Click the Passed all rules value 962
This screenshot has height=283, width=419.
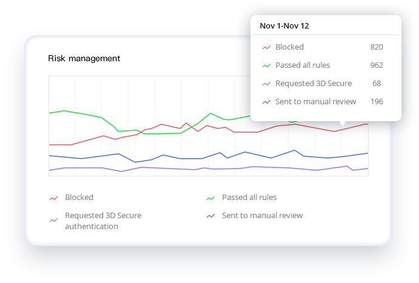pos(377,65)
